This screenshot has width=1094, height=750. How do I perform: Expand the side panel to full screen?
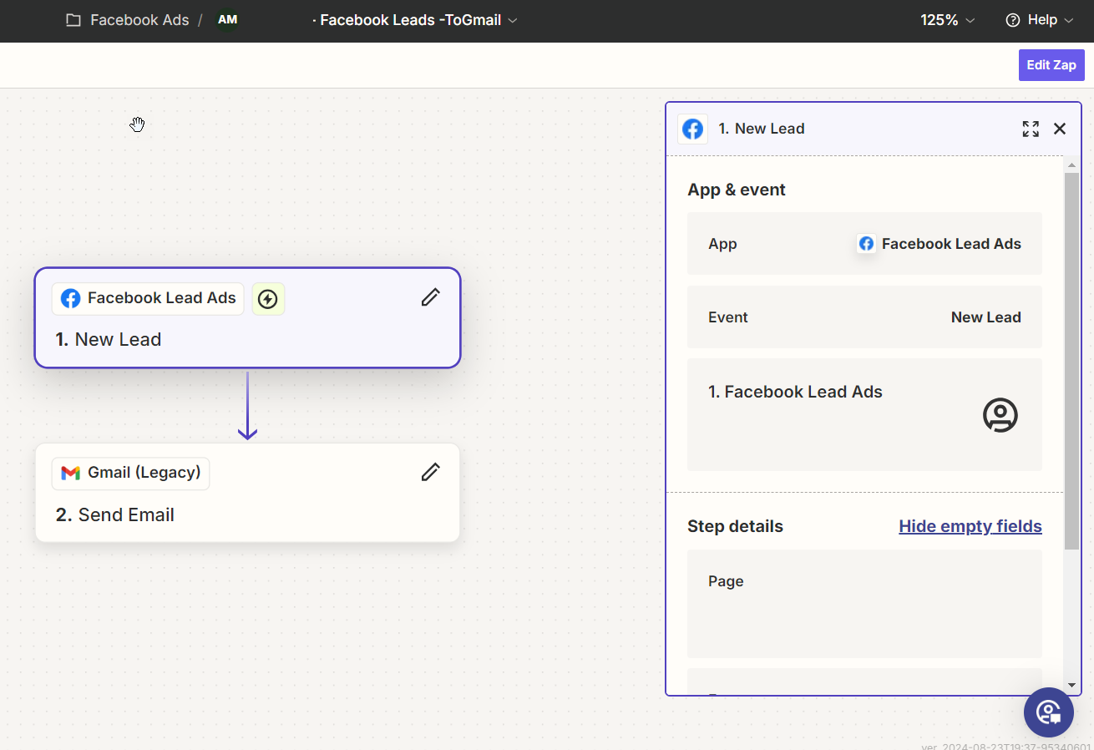click(x=1031, y=129)
